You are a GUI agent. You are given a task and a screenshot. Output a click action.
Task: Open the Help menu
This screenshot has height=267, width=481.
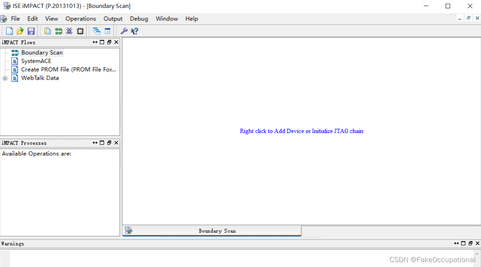pyautogui.click(x=192, y=19)
